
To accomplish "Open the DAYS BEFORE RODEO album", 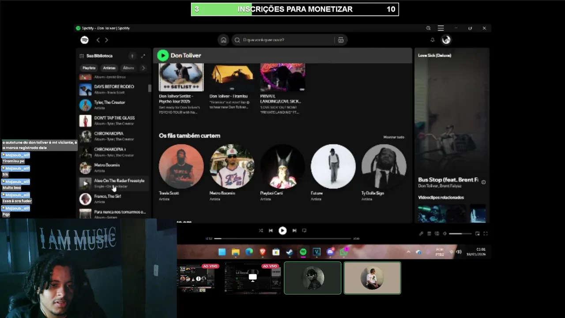I will click(113, 89).
